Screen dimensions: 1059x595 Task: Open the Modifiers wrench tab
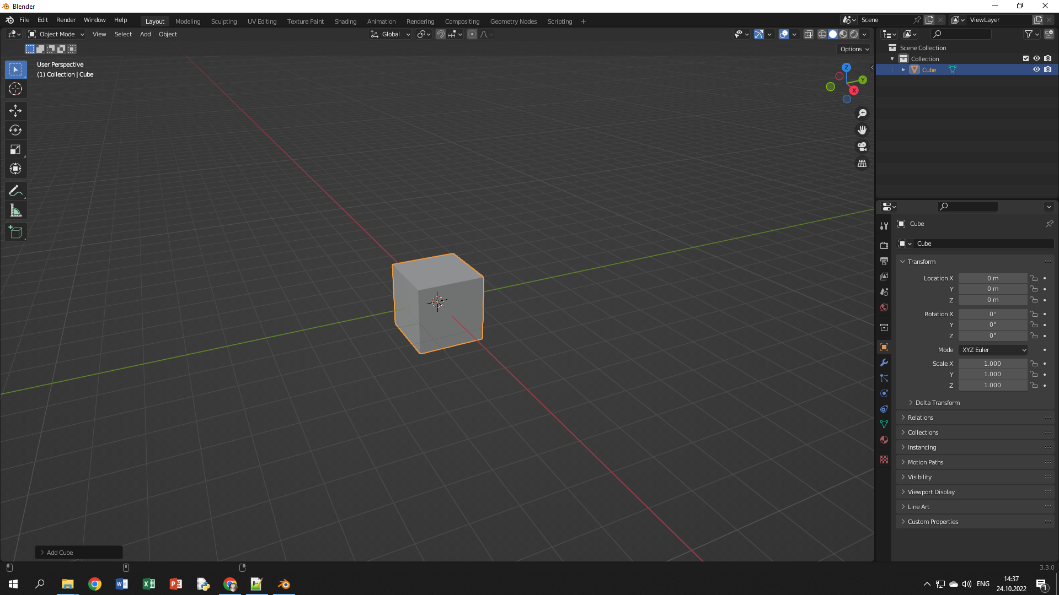pos(884,363)
